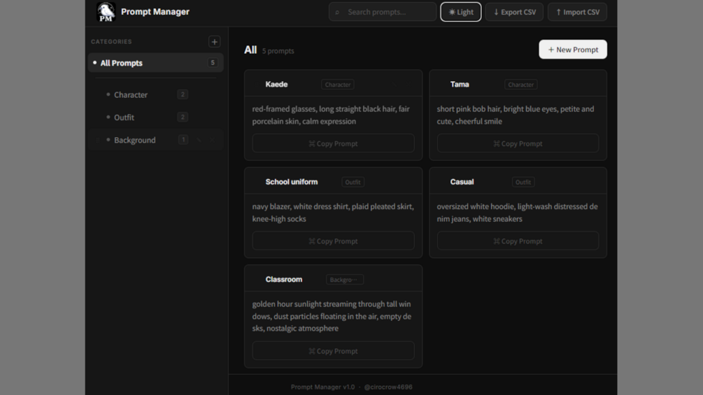This screenshot has width=703, height=395.
Task: Delete the Background category with its X icon
Action: click(212, 140)
